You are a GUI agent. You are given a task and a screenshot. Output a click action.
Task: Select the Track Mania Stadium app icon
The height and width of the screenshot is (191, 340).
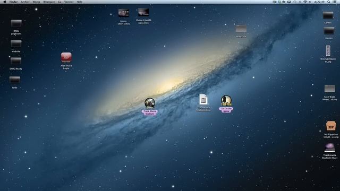tap(150, 103)
